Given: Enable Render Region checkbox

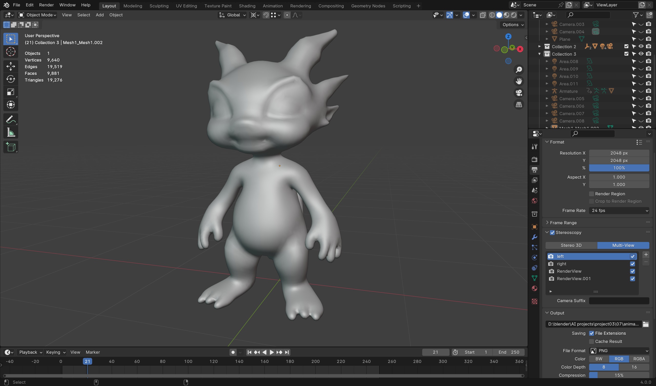Looking at the screenshot, I should click(591, 194).
